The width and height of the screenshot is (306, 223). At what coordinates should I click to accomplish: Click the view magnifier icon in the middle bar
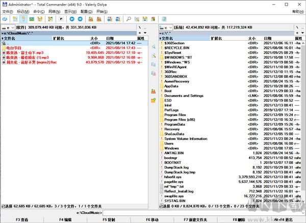click(154, 47)
